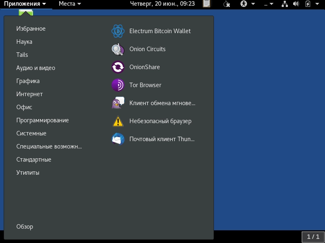Open the accessibility menu icon
This screenshot has width=325, height=243.
tap(244, 4)
